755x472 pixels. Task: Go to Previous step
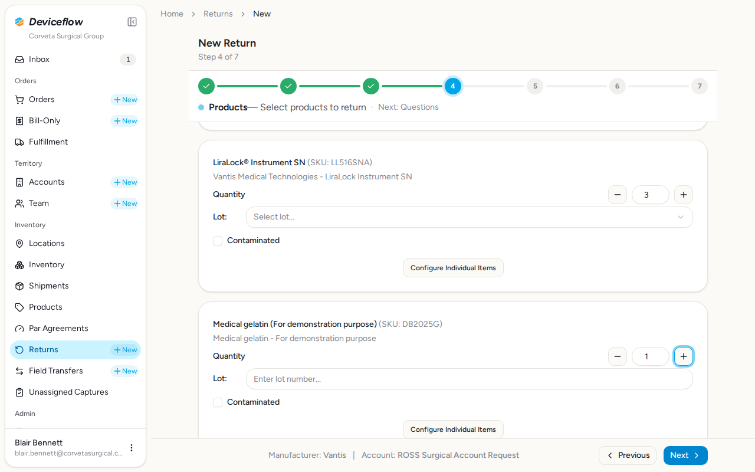point(628,455)
